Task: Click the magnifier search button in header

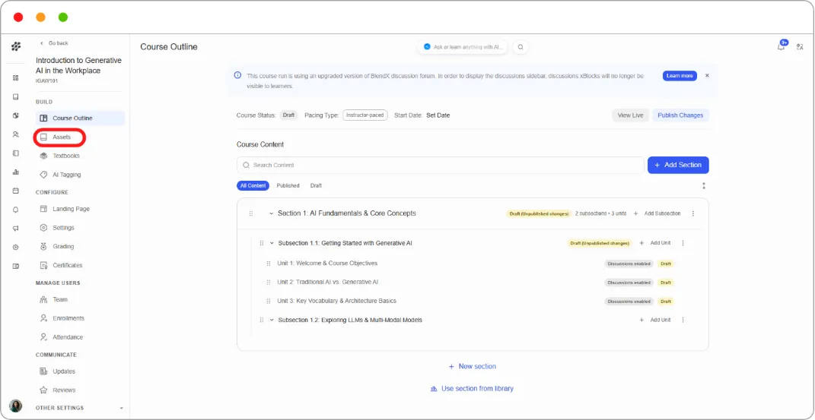Action: coord(521,46)
